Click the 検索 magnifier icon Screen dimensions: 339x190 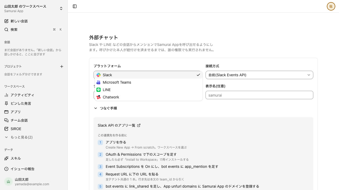tap(6, 30)
